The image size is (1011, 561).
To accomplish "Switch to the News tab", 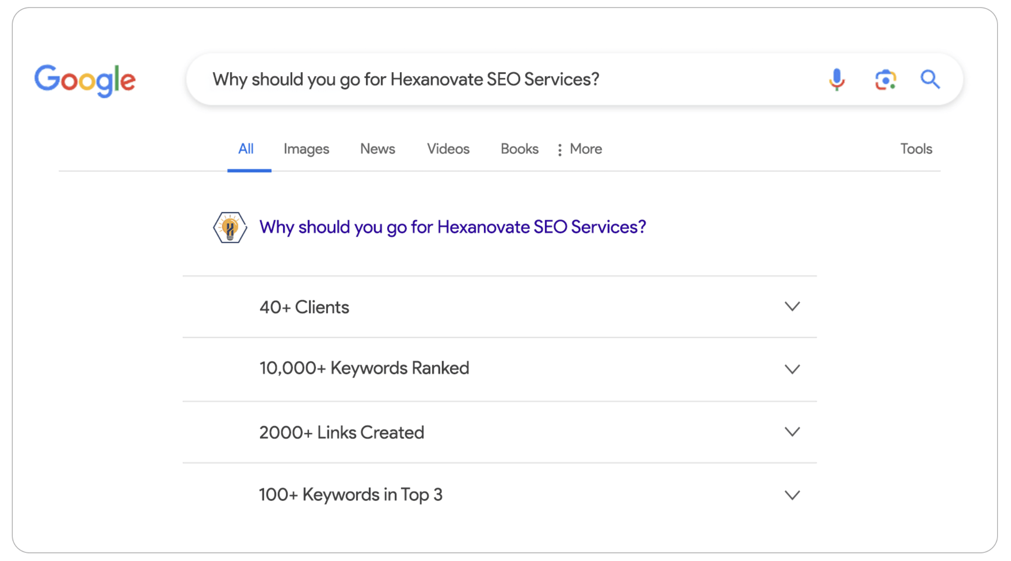I will click(378, 149).
